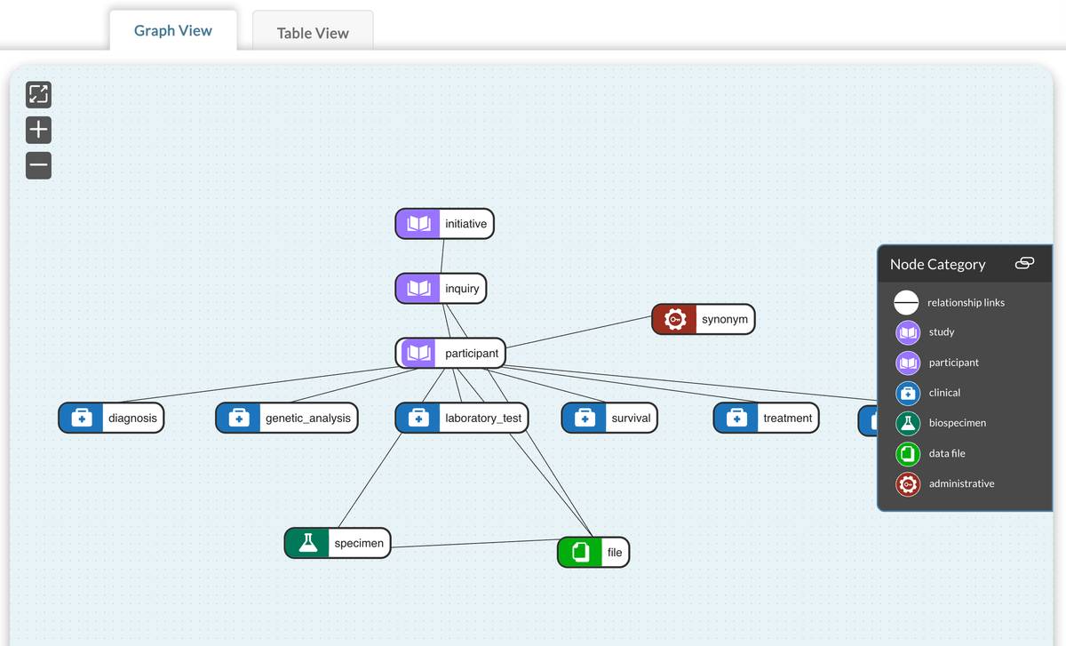
Task: Click the synonym gear-key icon
Action: coord(675,319)
